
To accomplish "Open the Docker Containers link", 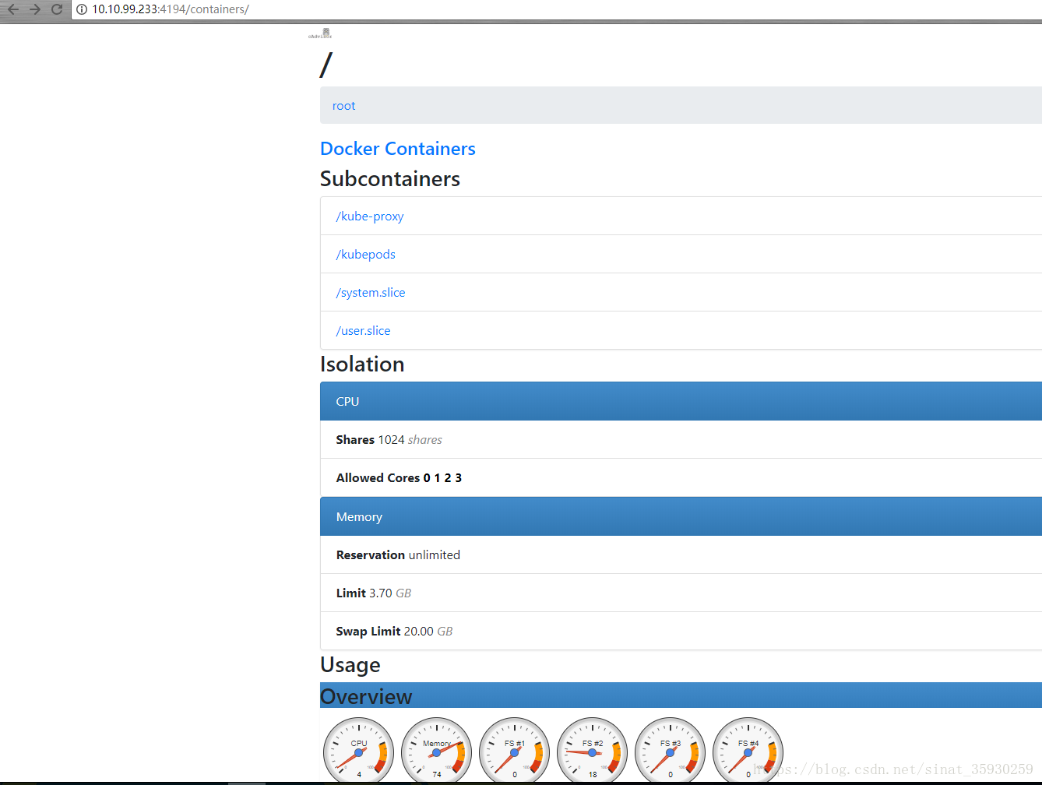I will coord(397,149).
